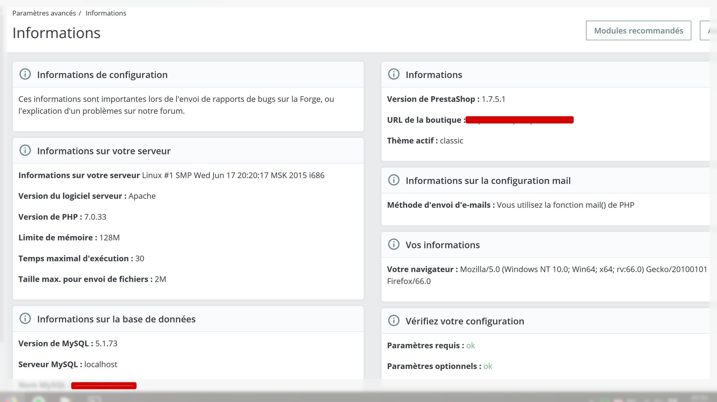Viewport: 717px width, 402px height.
Task: Click the Vos informations info icon
Action: pyautogui.click(x=394, y=244)
